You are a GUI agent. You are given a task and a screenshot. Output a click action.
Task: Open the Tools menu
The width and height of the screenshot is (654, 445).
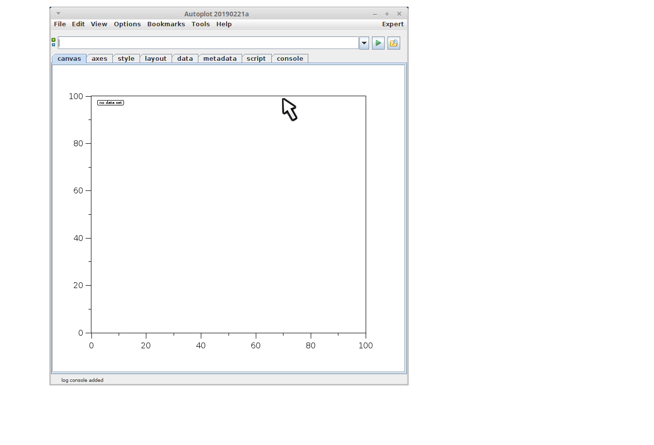pos(200,24)
